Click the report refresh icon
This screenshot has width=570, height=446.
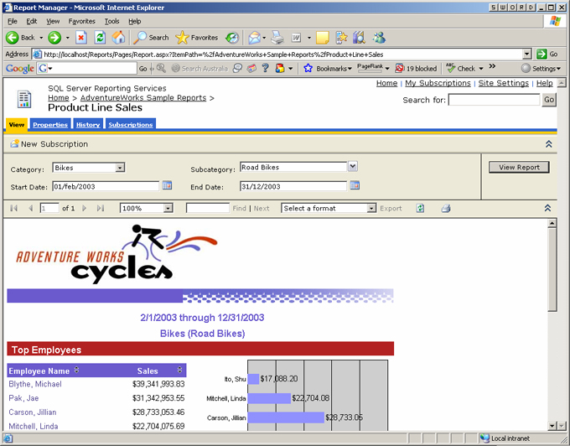420,208
